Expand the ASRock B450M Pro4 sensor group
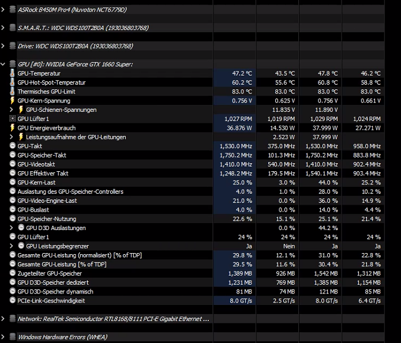401x343 pixels. 3,10
